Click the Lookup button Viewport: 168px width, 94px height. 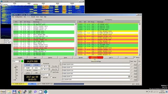coord(28,73)
